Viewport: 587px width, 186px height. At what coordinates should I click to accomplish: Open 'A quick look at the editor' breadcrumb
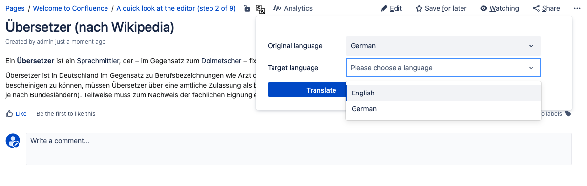pos(176,8)
